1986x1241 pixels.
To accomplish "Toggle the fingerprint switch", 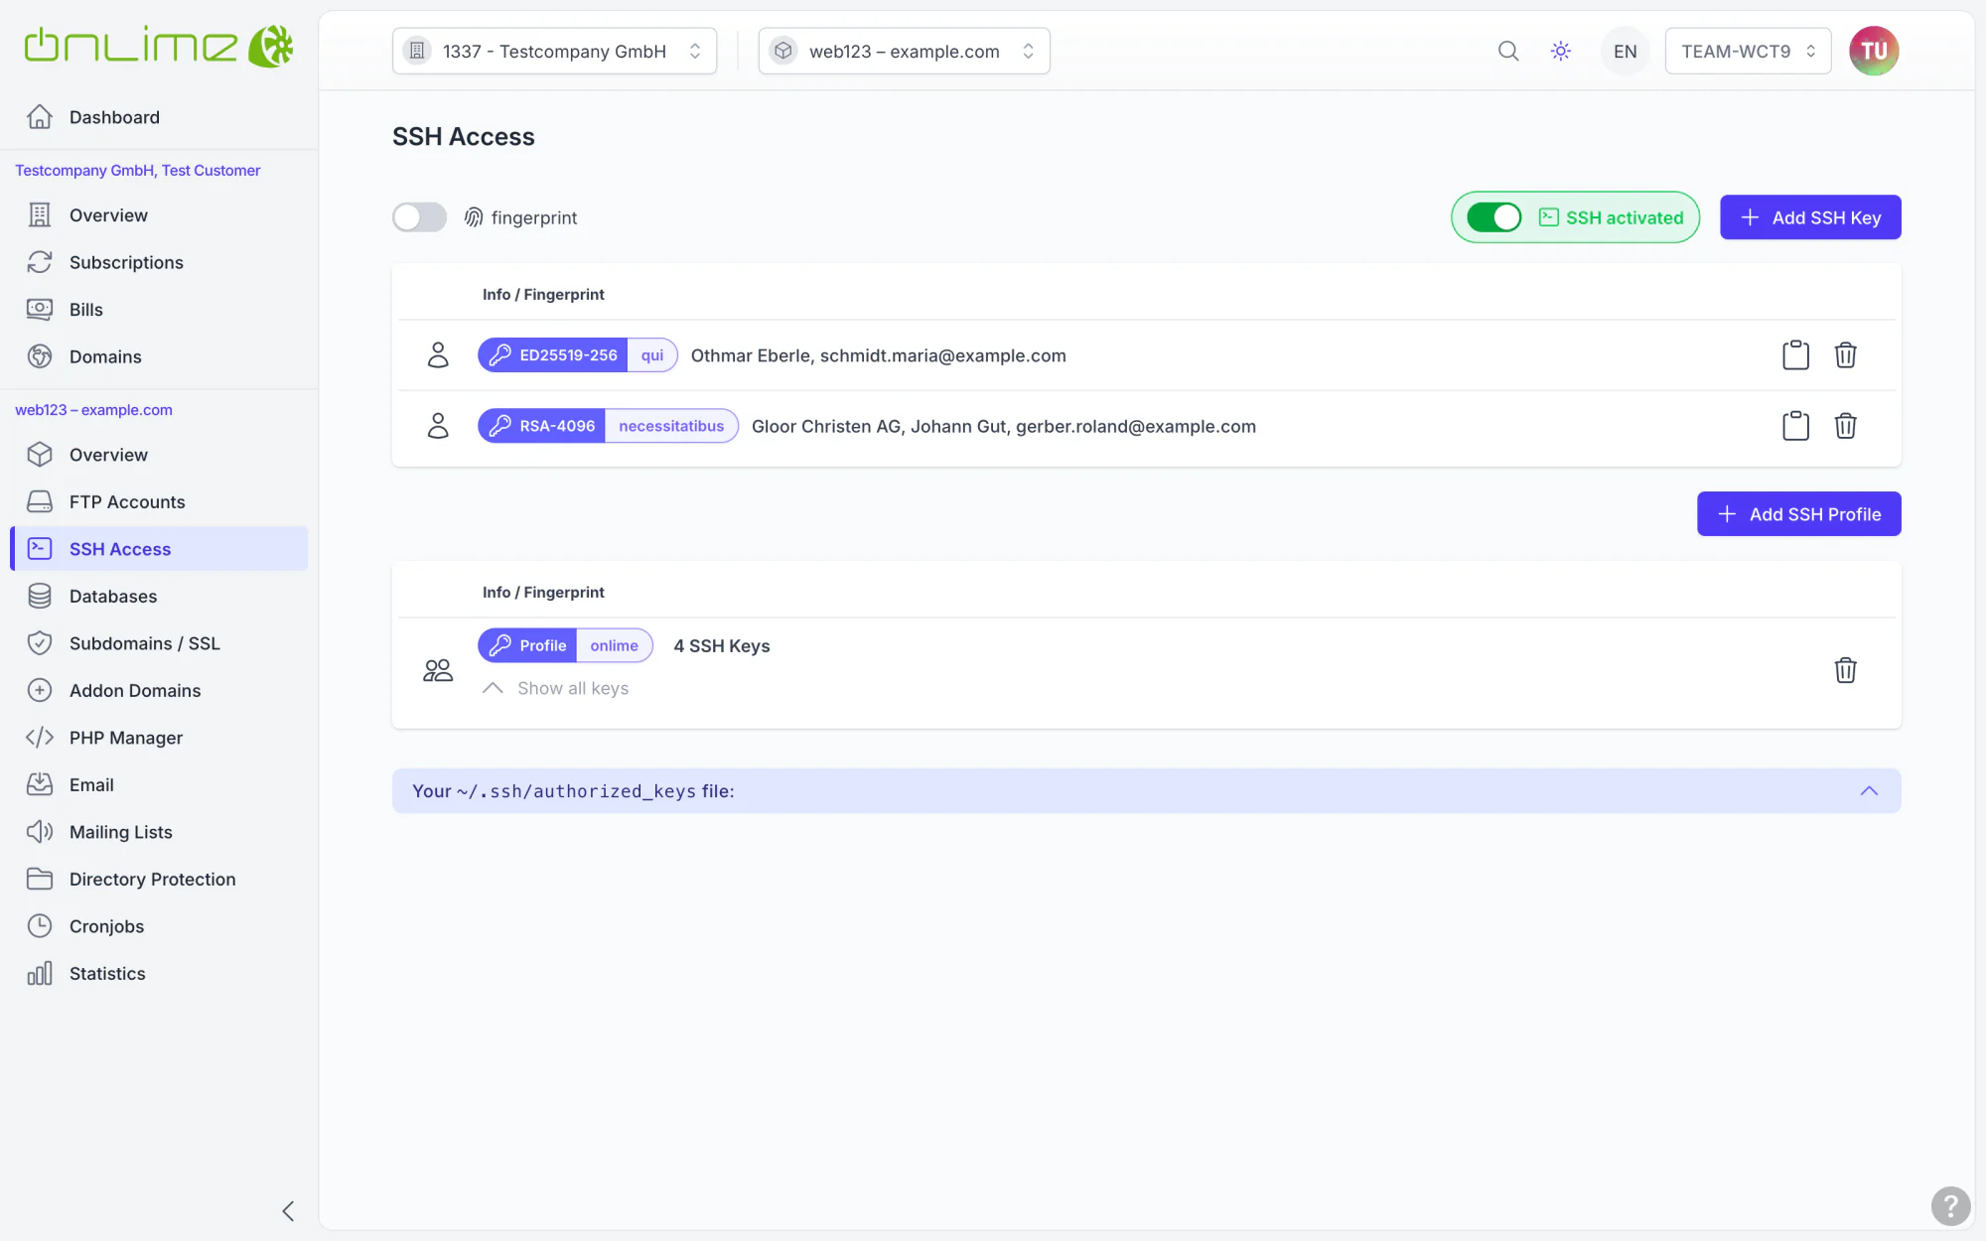I will pyautogui.click(x=419, y=217).
